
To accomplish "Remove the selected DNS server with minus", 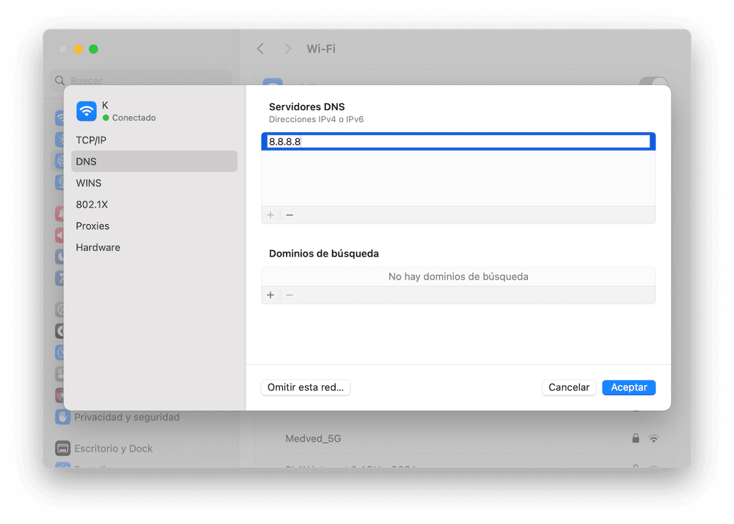I will [x=290, y=215].
